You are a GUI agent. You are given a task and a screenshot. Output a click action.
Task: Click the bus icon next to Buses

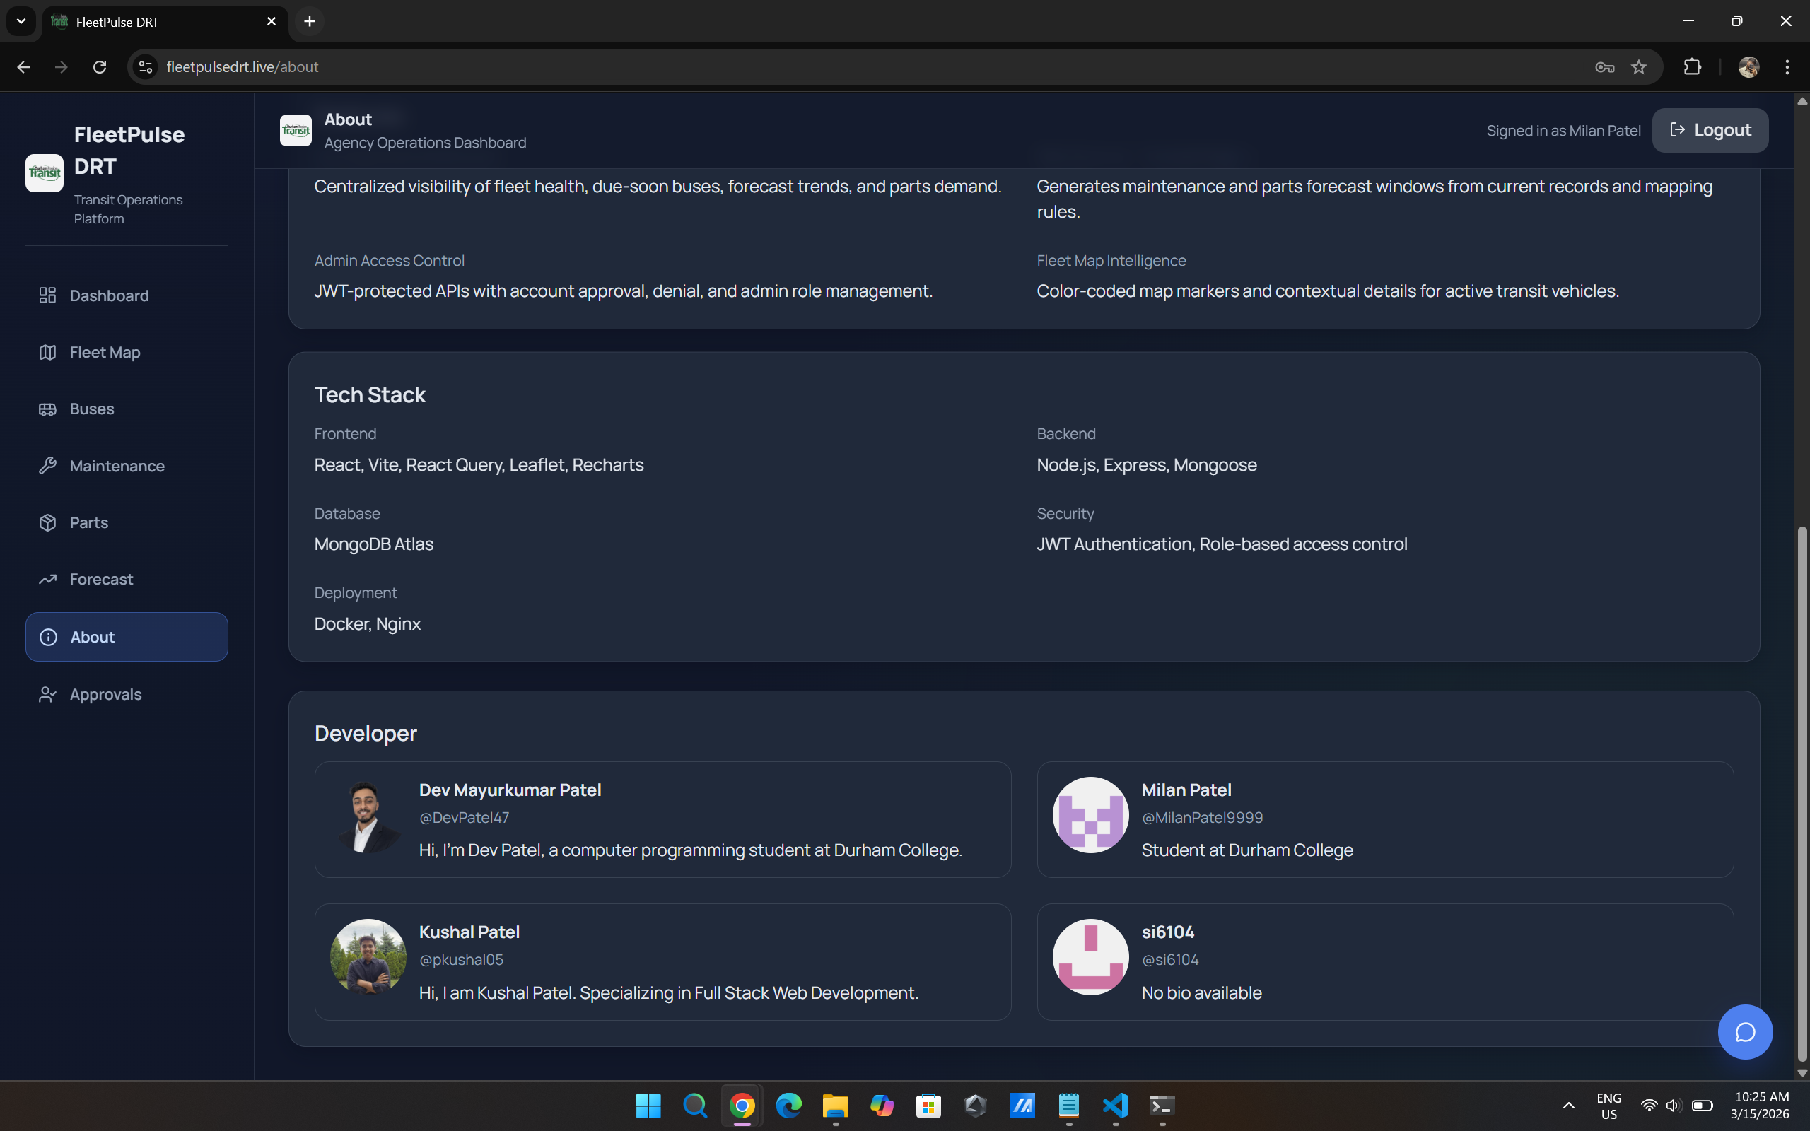click(48, 409)
